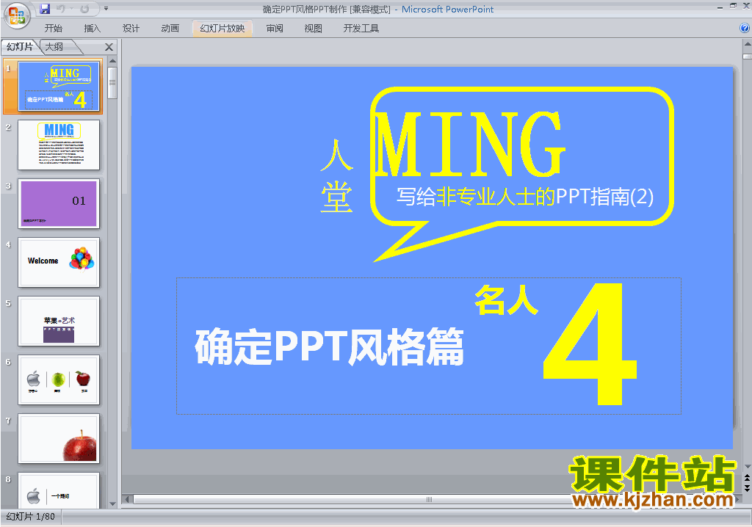
Task: Switch to the 大纲 pane tab
Action: [54, 46]
